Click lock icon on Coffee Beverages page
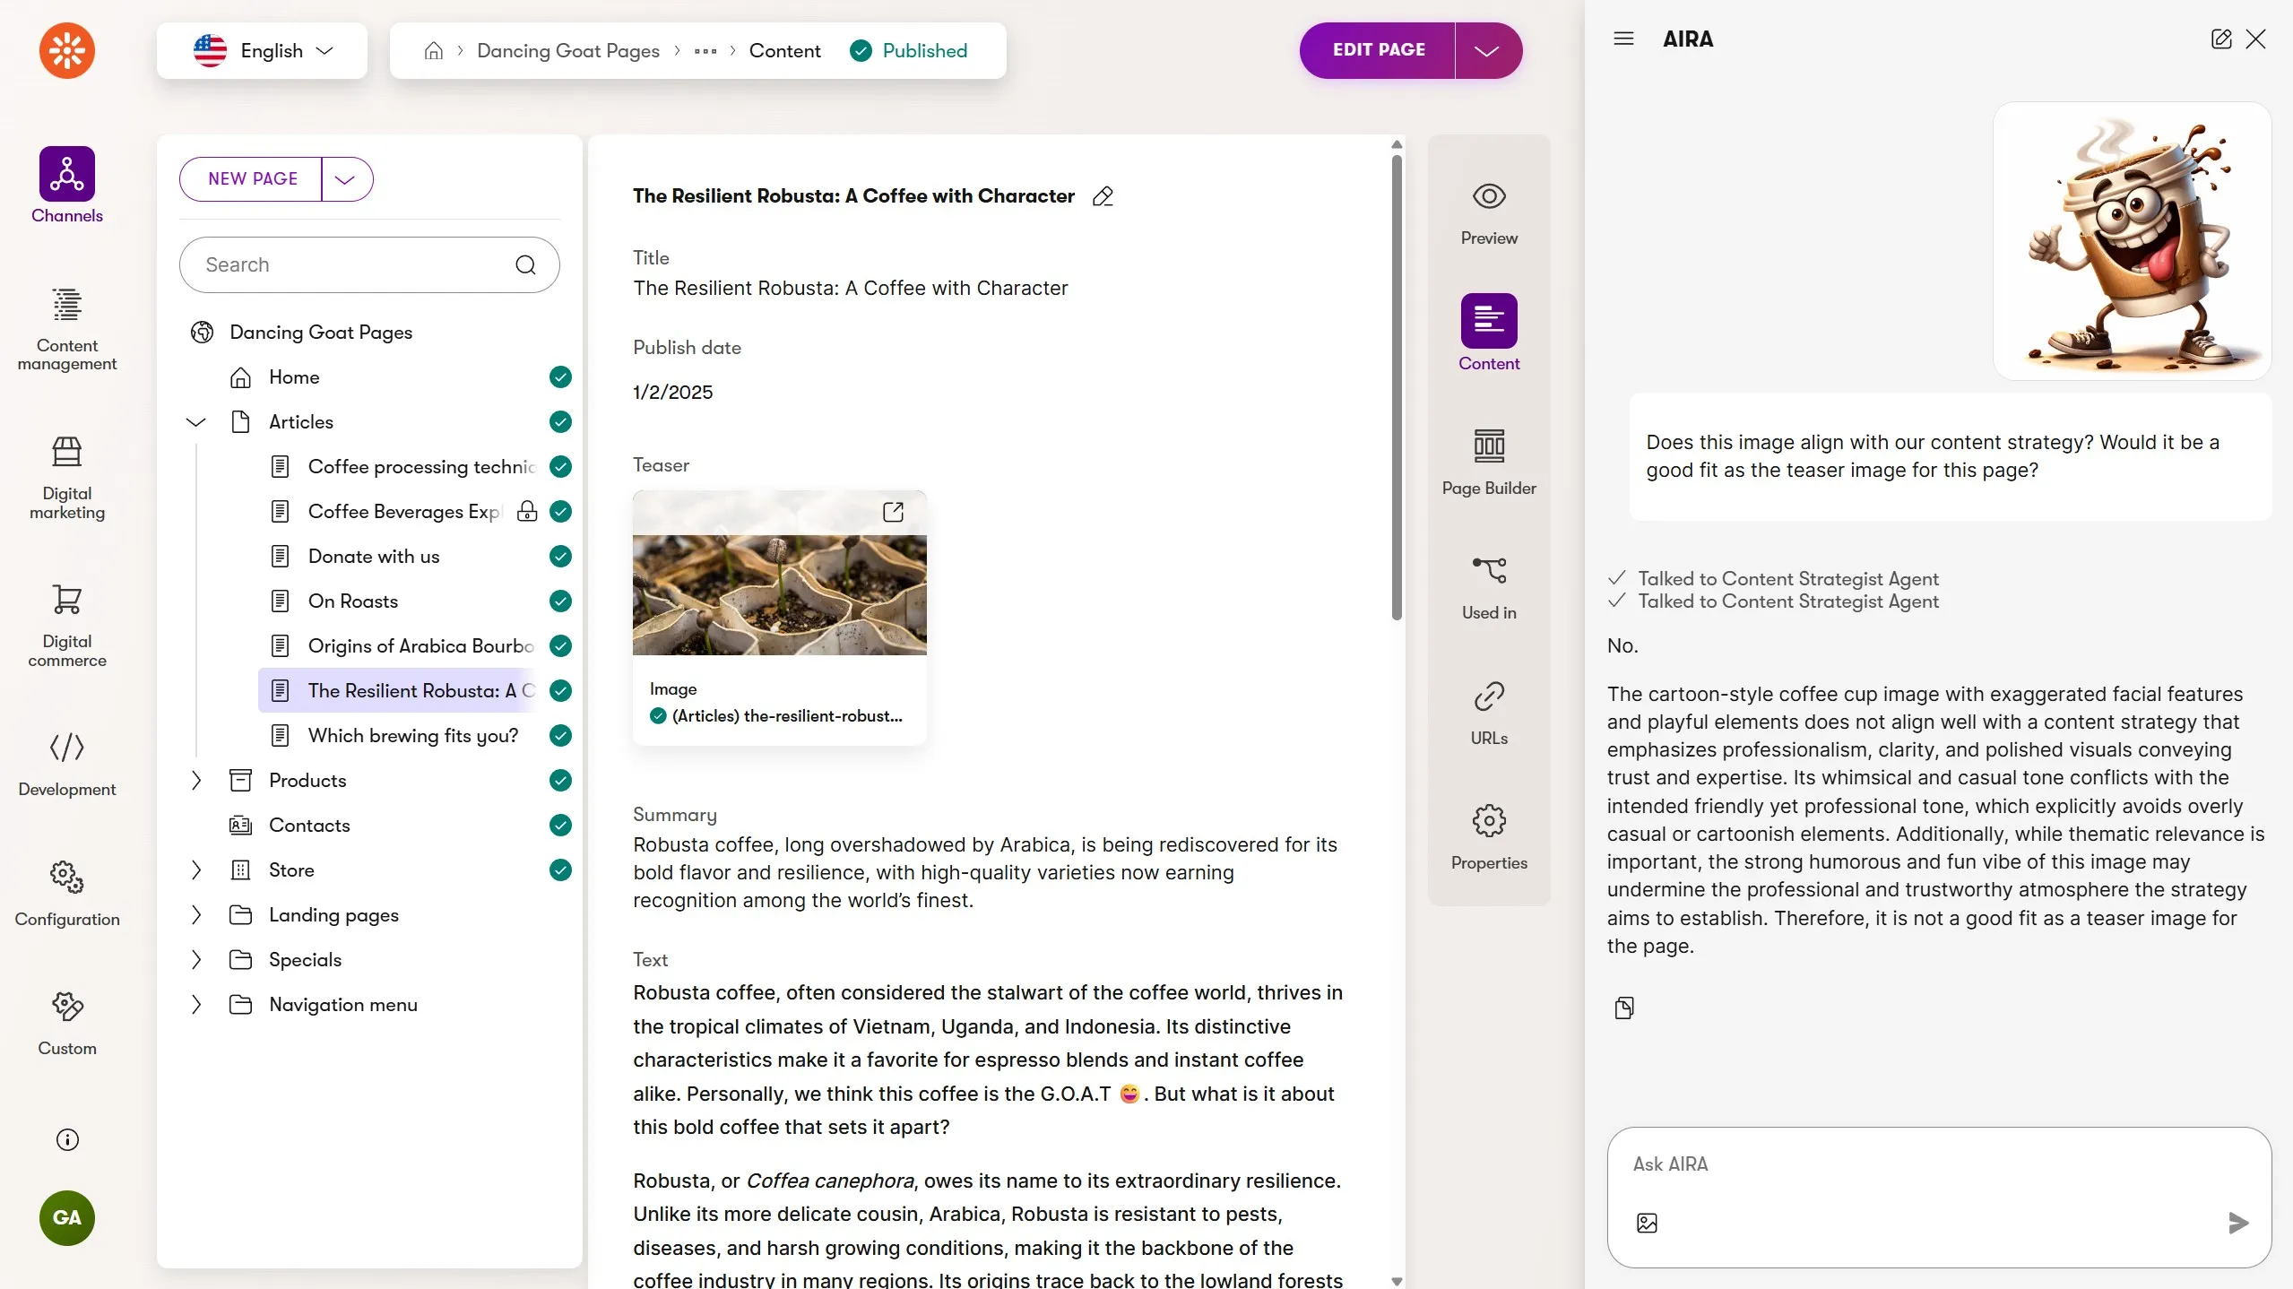The image size is (2293, 1289). (527, 512)
